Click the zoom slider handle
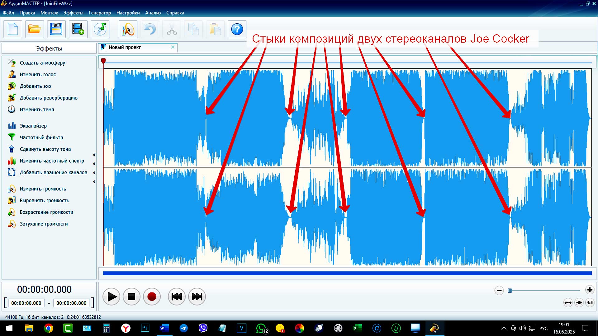598x336 pixels. tap(510, 291)
